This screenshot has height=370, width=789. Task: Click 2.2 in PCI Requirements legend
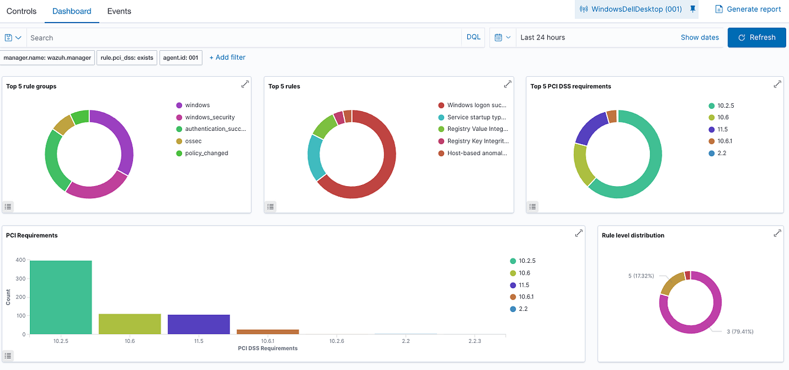tap(518, 309)
